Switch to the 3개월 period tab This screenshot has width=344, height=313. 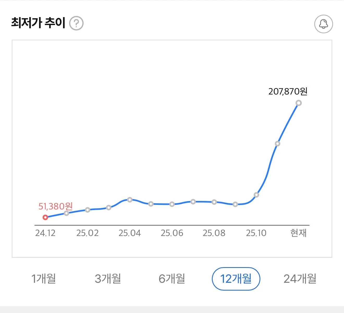[x=108, y=279]
